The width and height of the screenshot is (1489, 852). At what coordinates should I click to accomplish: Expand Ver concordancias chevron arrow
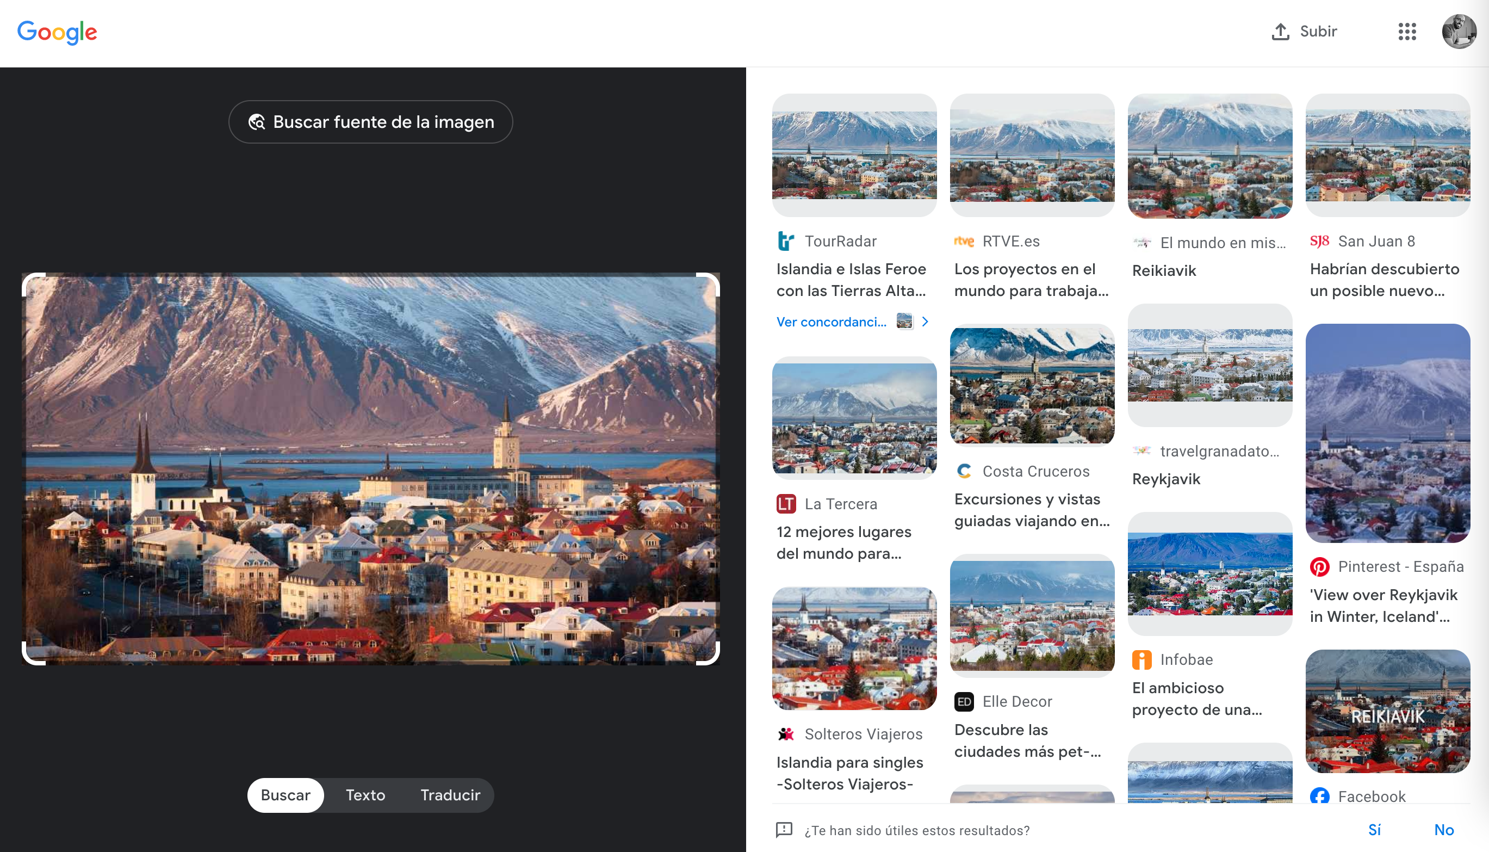(x=925, y=322)
